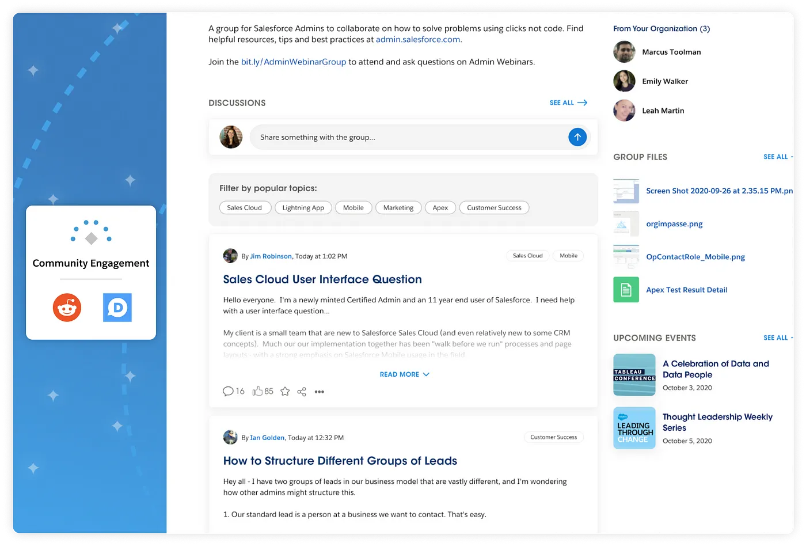Open Marcus Toolman's name link
Image resolution: width=806 pixels, height=546 pixels.
click(672, 52)
